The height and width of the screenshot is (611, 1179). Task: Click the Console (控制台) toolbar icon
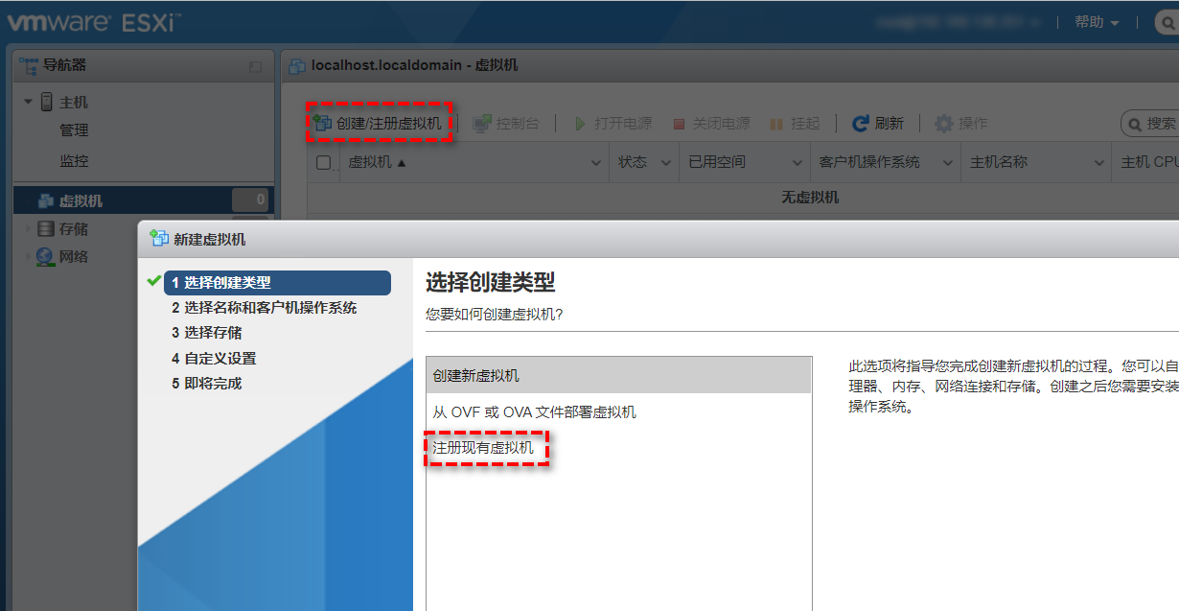point(482,124)
